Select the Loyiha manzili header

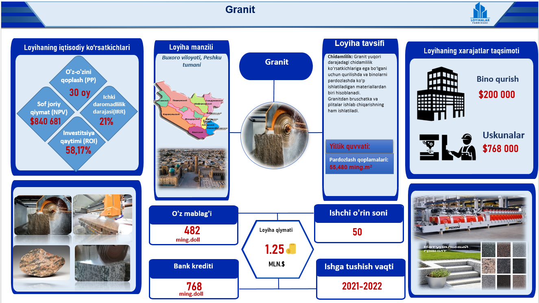pos(191,47)
